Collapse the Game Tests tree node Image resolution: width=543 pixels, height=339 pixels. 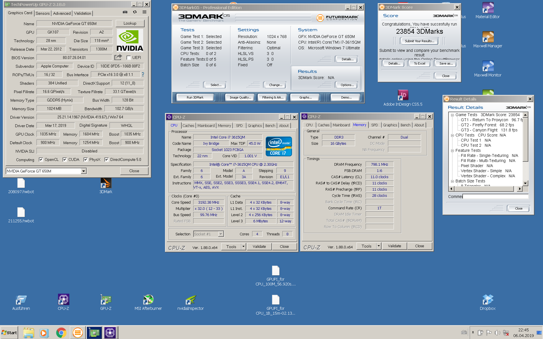[452, 115]
